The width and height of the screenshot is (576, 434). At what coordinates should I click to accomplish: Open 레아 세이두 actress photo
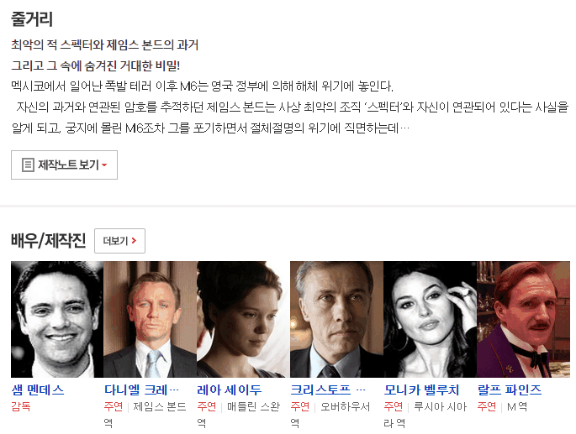point(243,319)
